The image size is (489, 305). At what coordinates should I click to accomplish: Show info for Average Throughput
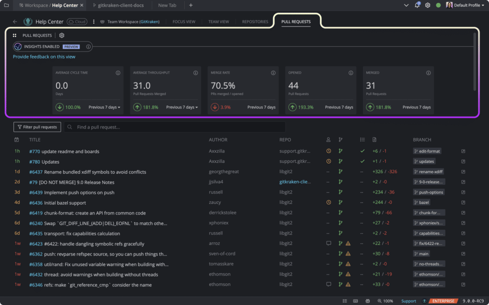coord(195,73)
